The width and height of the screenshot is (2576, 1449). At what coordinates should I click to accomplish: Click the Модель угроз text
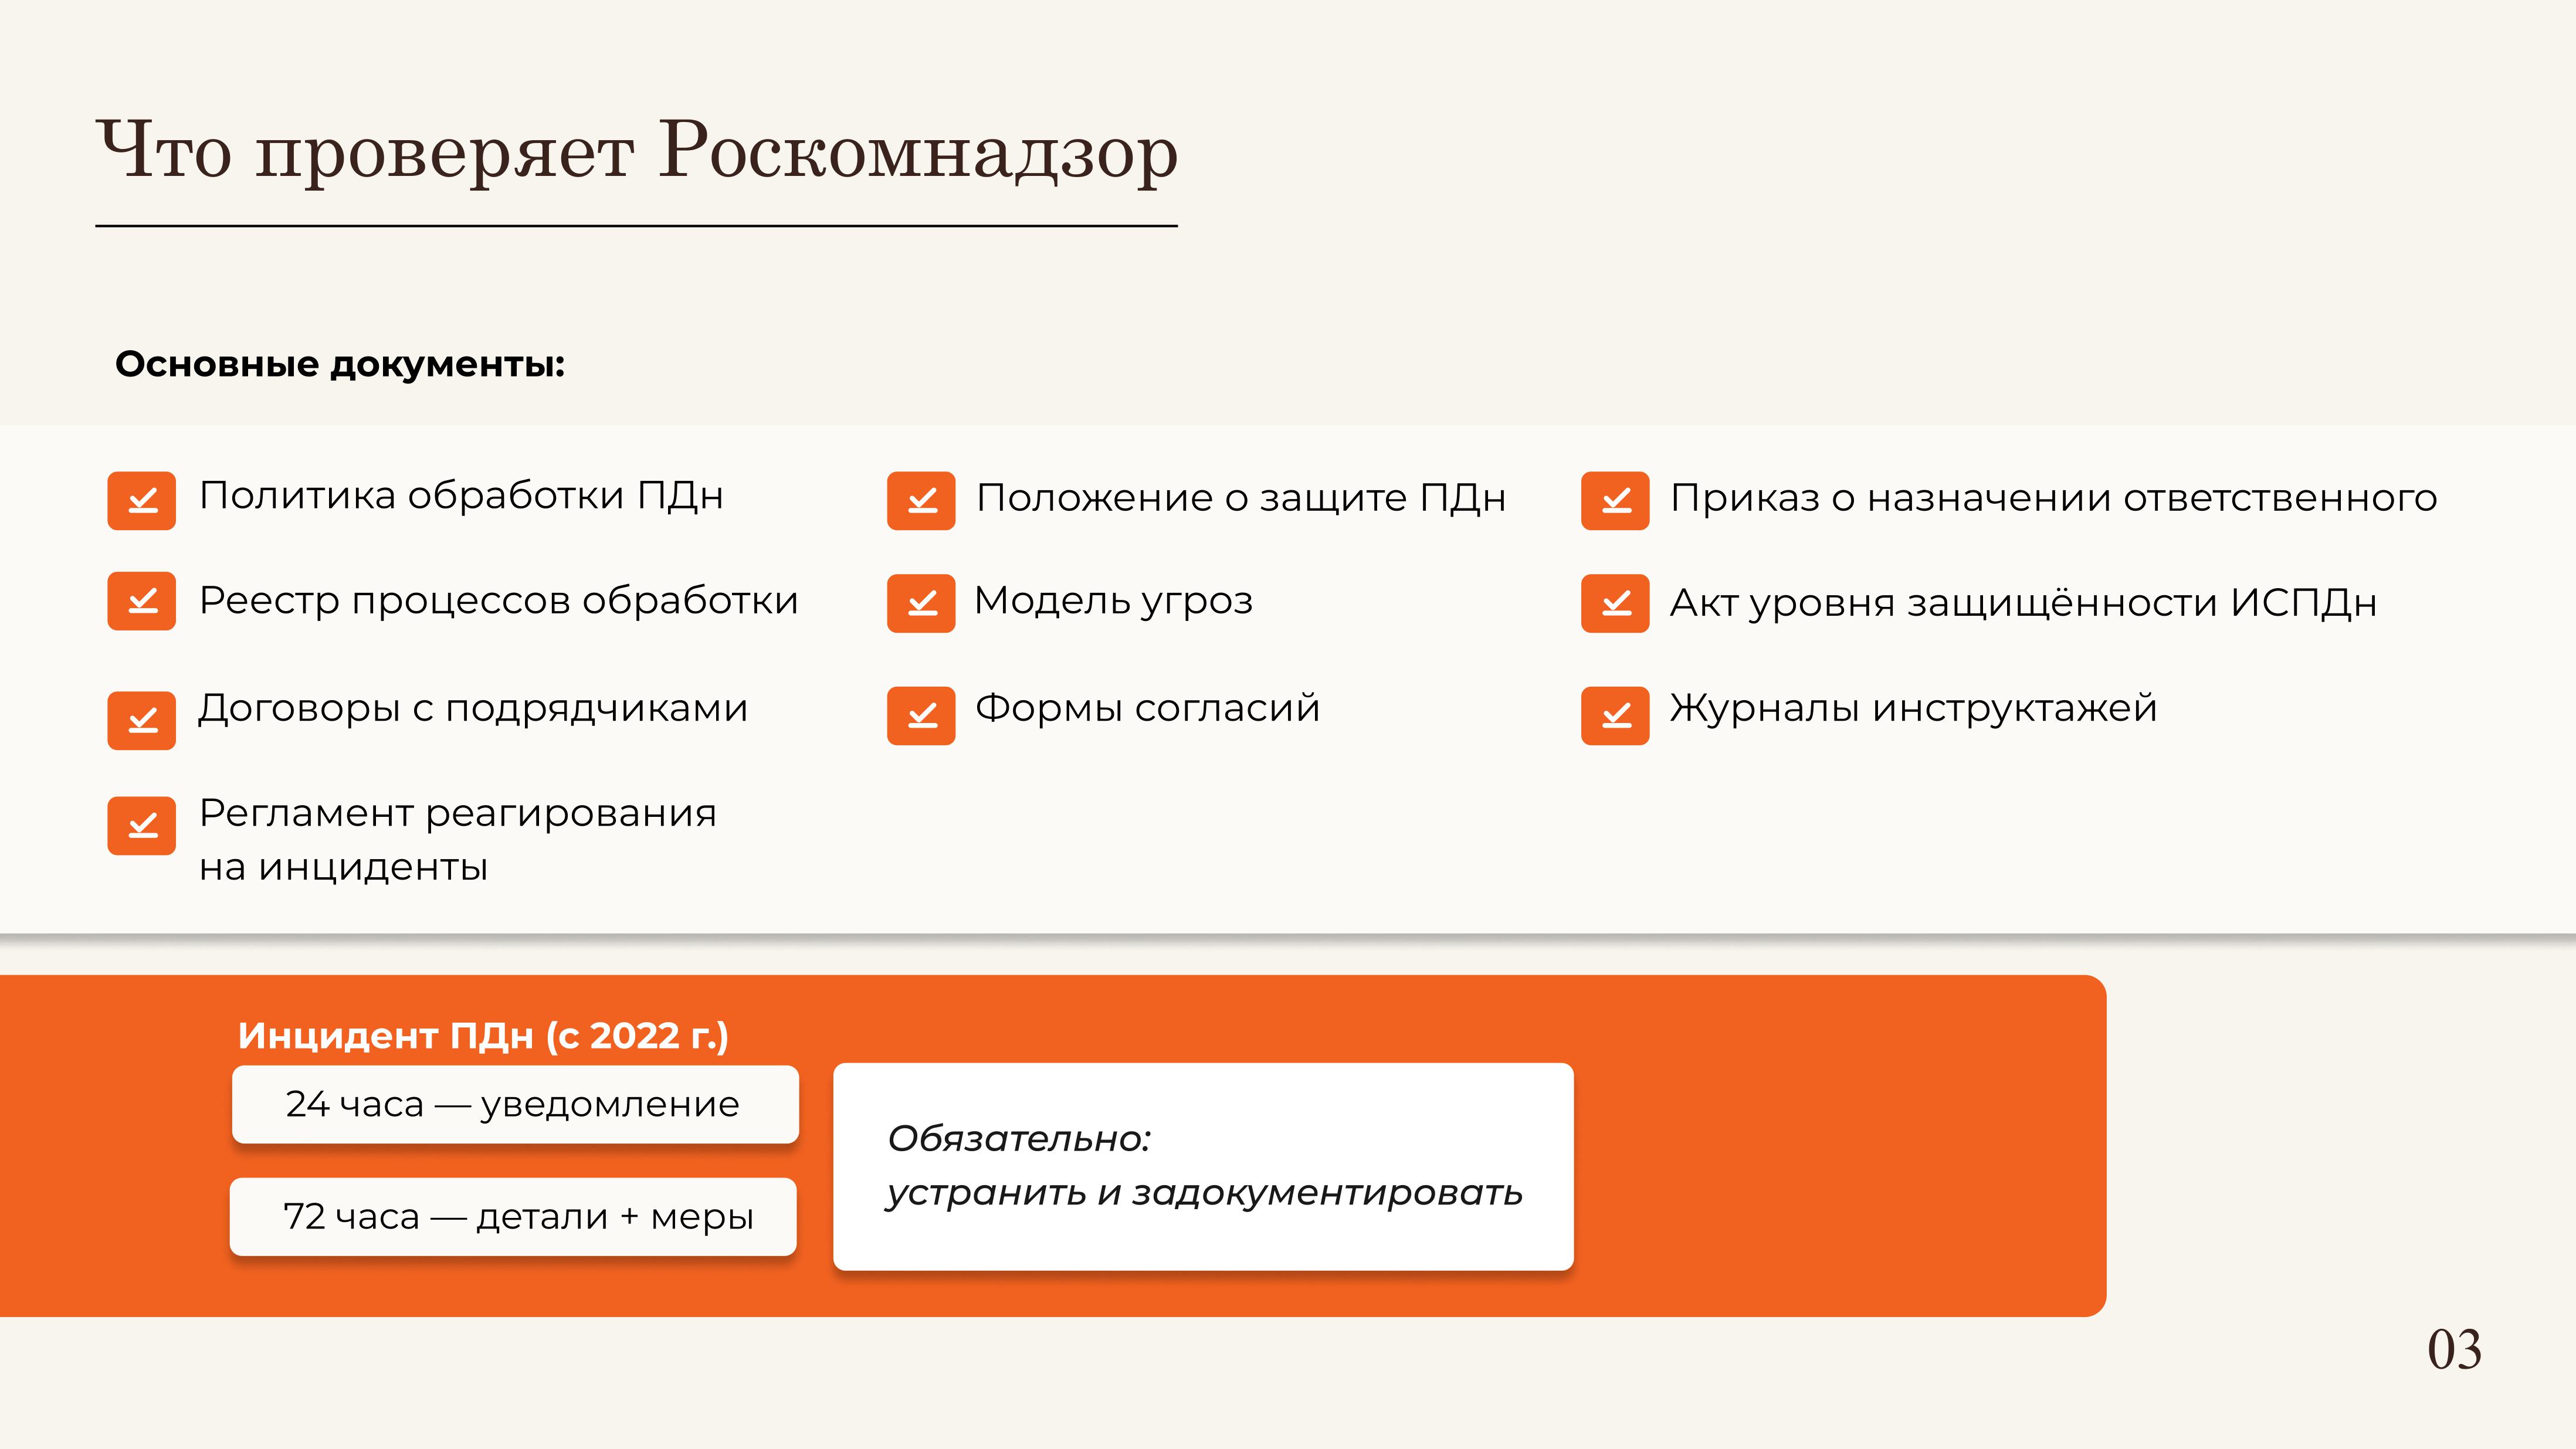pyautogui.click(x=1113, y=600)
